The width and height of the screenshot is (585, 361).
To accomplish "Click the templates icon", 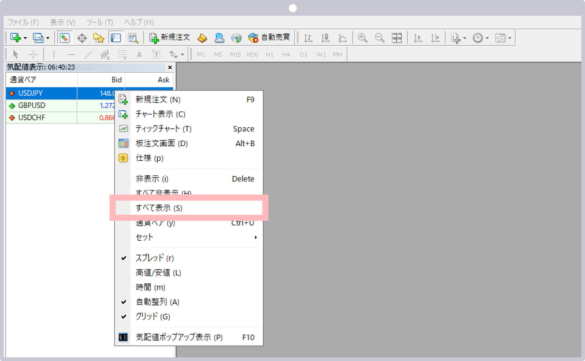I will (500, 38).
